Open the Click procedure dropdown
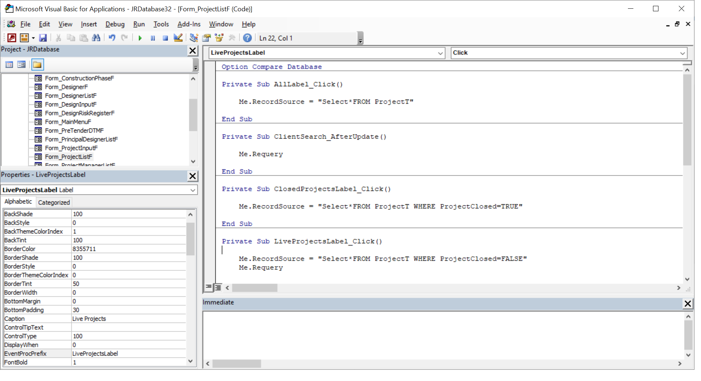This screenshot has width=701, height=381. pyautogui.click(x=682, y=53)
